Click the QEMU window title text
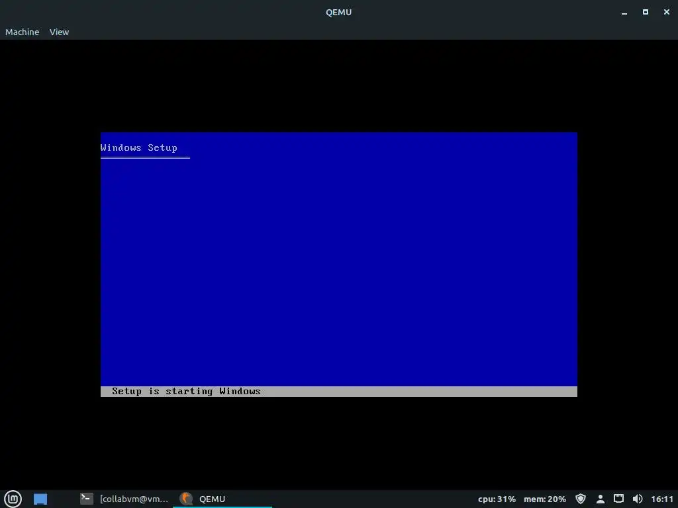This screenshot has width=678, height=508. tap(338, 12)
